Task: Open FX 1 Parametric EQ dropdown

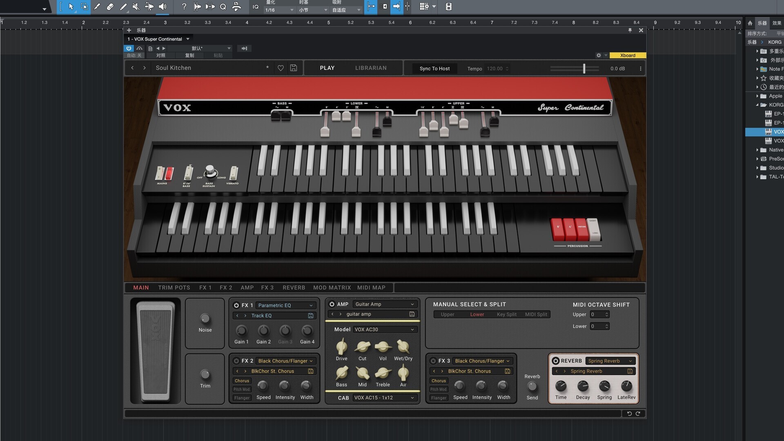Action: (x=285, y=305)
